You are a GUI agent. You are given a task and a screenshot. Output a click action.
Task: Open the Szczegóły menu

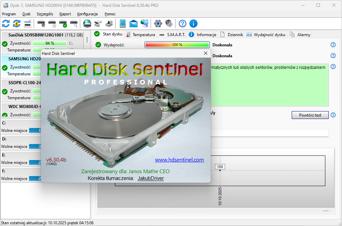[x=45, y=14]
